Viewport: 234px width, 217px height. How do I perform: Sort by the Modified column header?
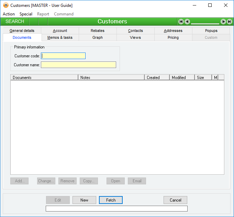point(182,78)
